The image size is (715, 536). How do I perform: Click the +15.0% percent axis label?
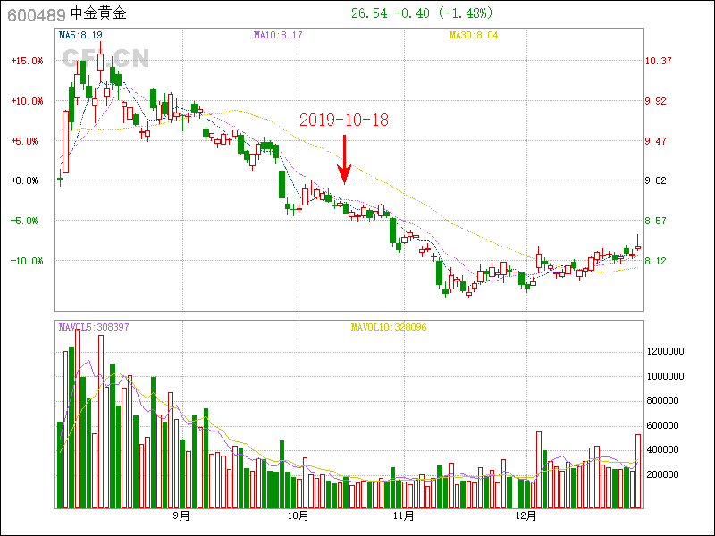(x=27, y=61)
